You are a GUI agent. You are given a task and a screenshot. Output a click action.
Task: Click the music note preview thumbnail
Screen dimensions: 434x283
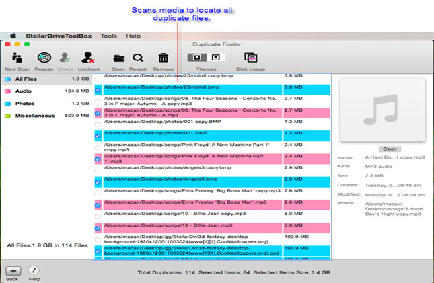(x=382, y=110)
